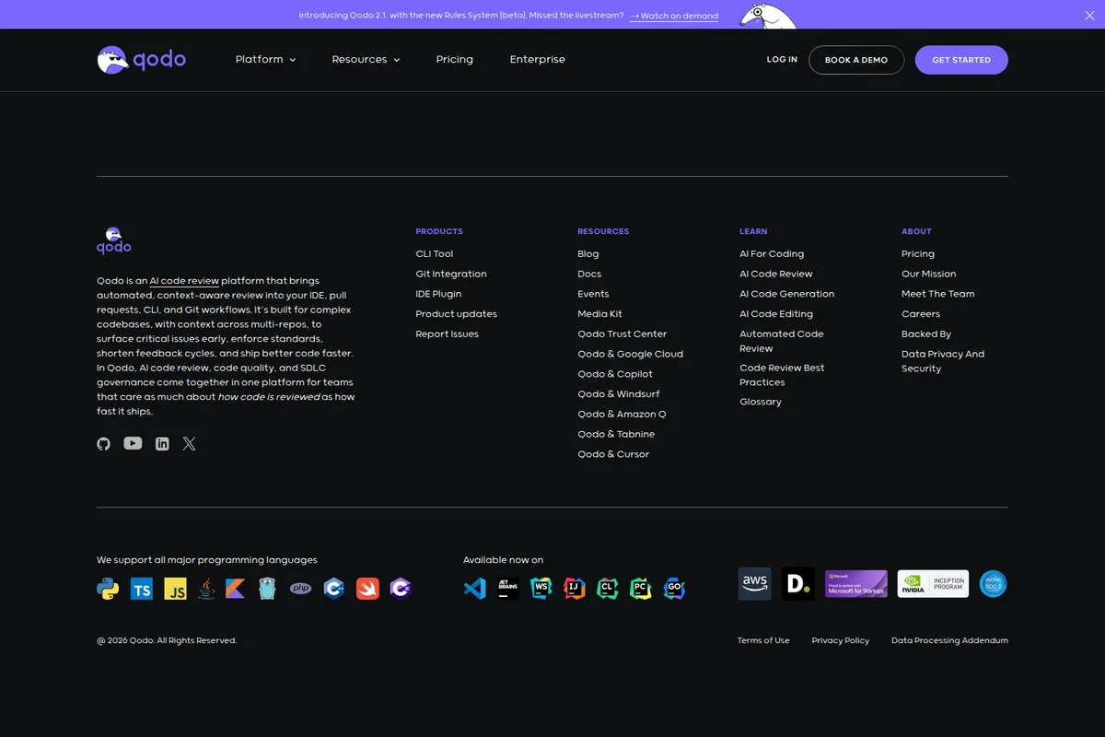The image size is (1105, 737).
Task: Click the VS Code icon
Action: point(474,588)
